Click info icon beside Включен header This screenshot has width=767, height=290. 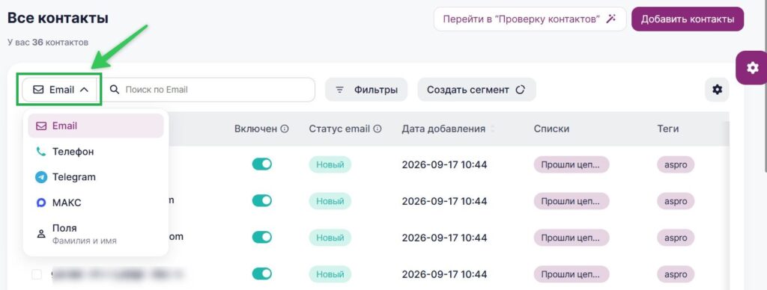tap(285, 129)
